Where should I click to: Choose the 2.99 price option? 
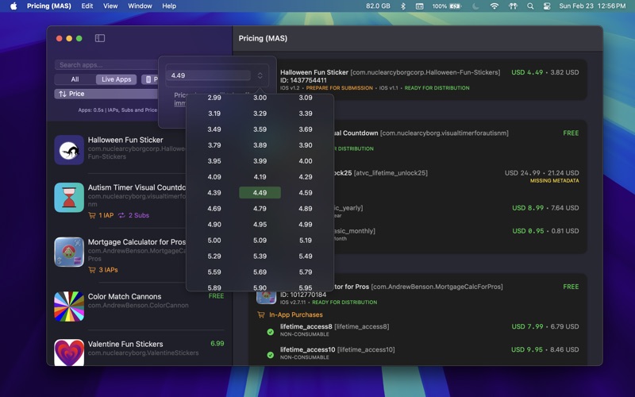[x=214, y=98]
